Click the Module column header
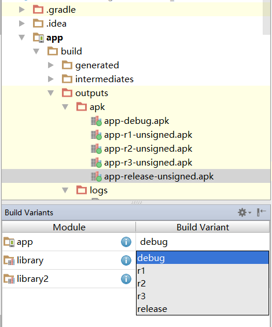 [69, 227]
